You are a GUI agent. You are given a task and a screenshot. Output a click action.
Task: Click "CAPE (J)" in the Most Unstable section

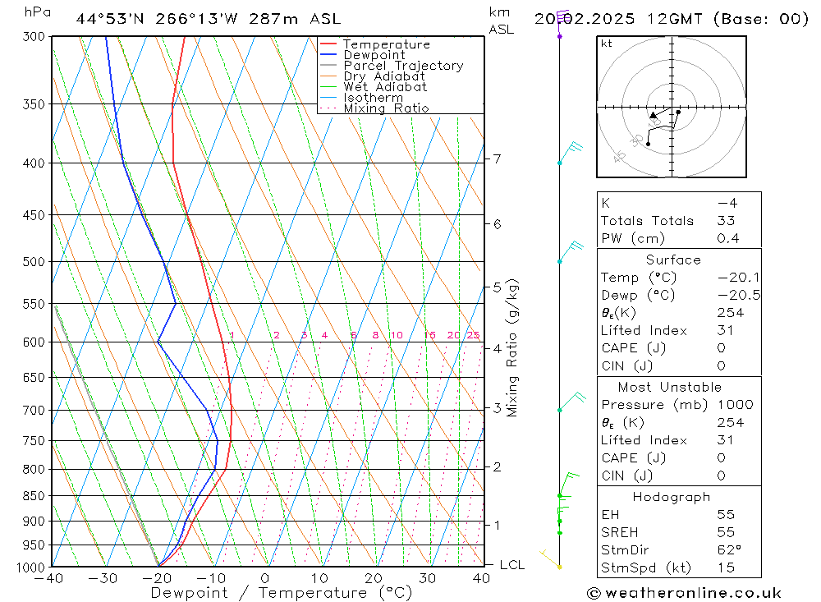(634, 458)
